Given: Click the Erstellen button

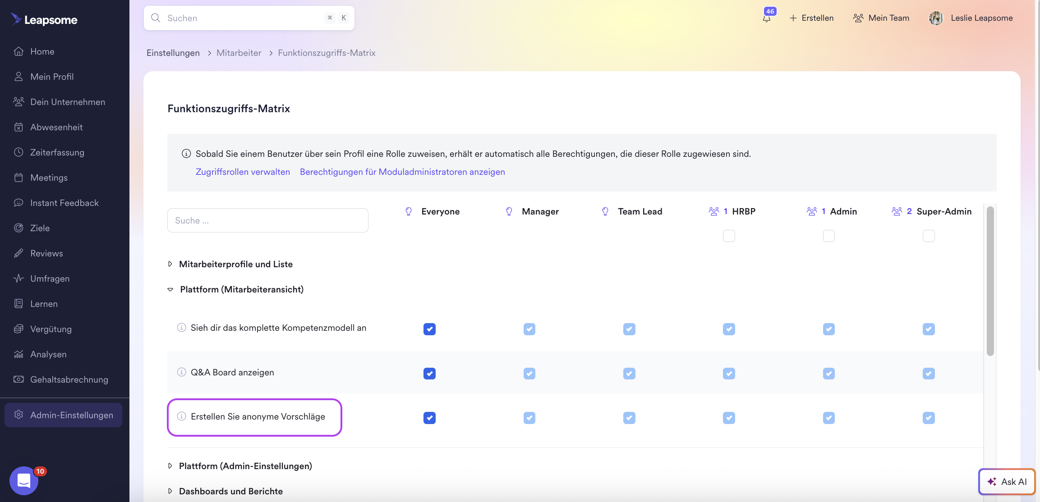Looking at the screenshot, I should click(811, 18).
